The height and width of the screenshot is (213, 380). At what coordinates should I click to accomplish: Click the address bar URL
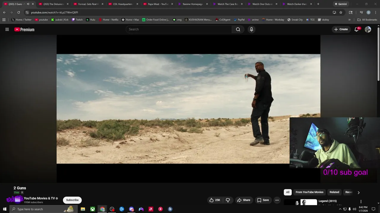pos(54,12)
